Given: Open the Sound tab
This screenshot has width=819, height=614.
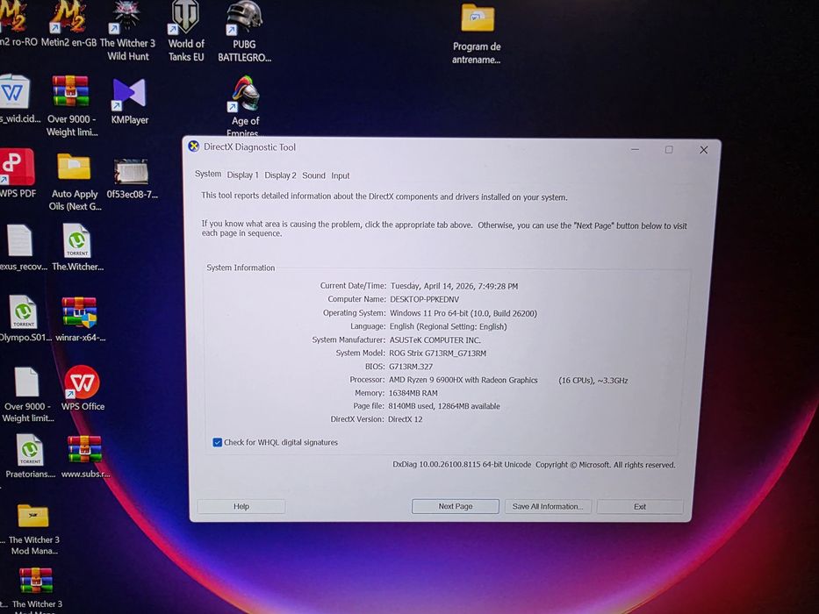Looking at the screenshot, I should click(313, 175).
